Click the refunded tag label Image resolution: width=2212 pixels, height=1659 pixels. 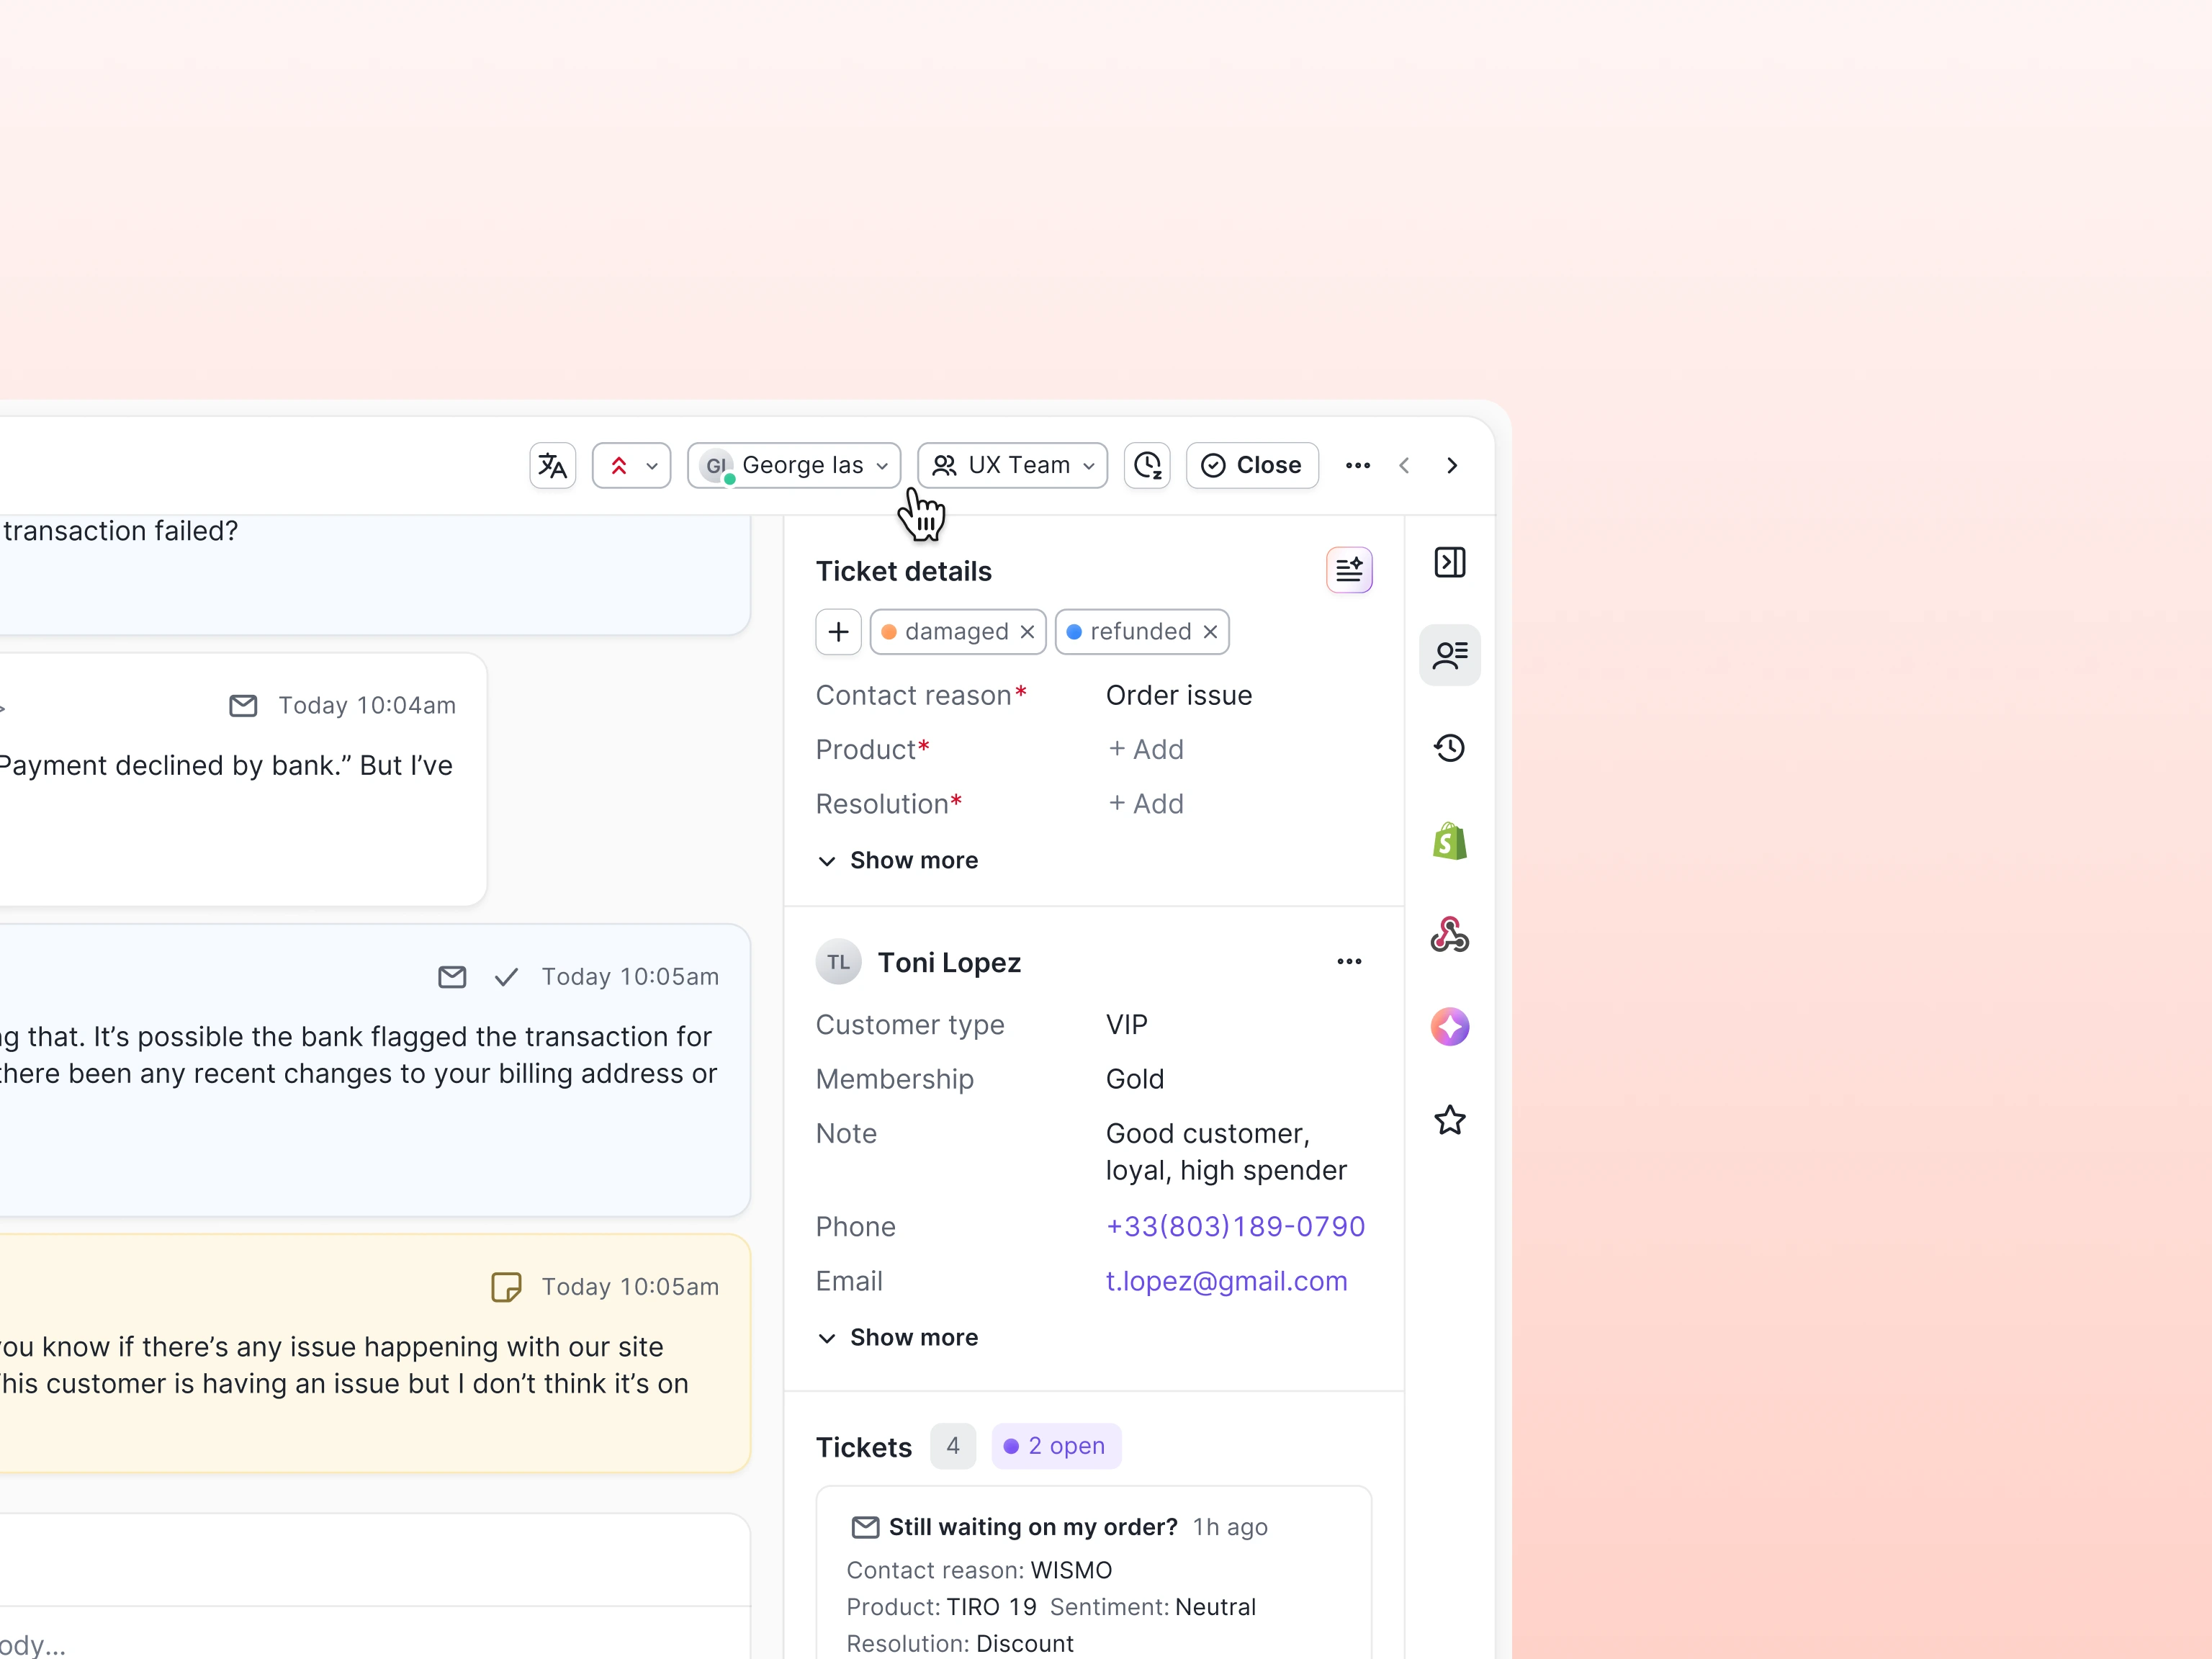pos(1140,632)
